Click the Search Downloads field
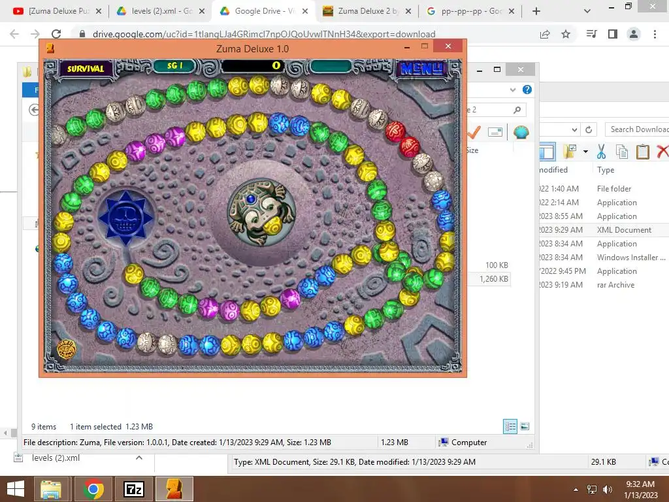Viewport: 669px width, 502px height. click(x=638, y=129)
